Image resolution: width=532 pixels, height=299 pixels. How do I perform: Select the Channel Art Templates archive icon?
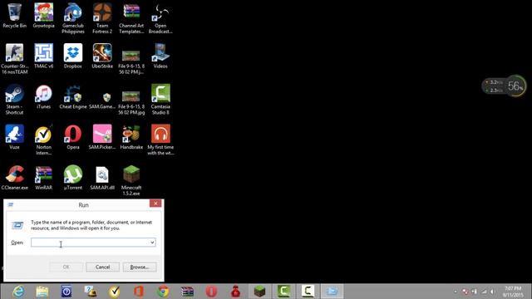point(131,18)
